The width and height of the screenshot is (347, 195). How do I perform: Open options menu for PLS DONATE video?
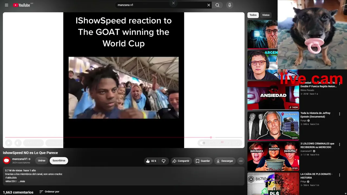pos(339,175)
